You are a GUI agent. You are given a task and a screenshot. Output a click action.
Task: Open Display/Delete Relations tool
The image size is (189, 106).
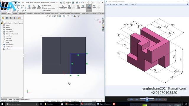(63, 7)
